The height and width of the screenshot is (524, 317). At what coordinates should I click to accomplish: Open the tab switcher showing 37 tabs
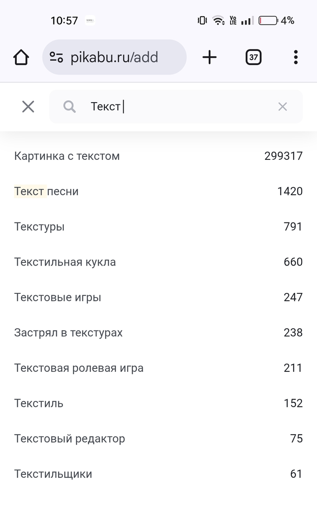click(254, 57)
